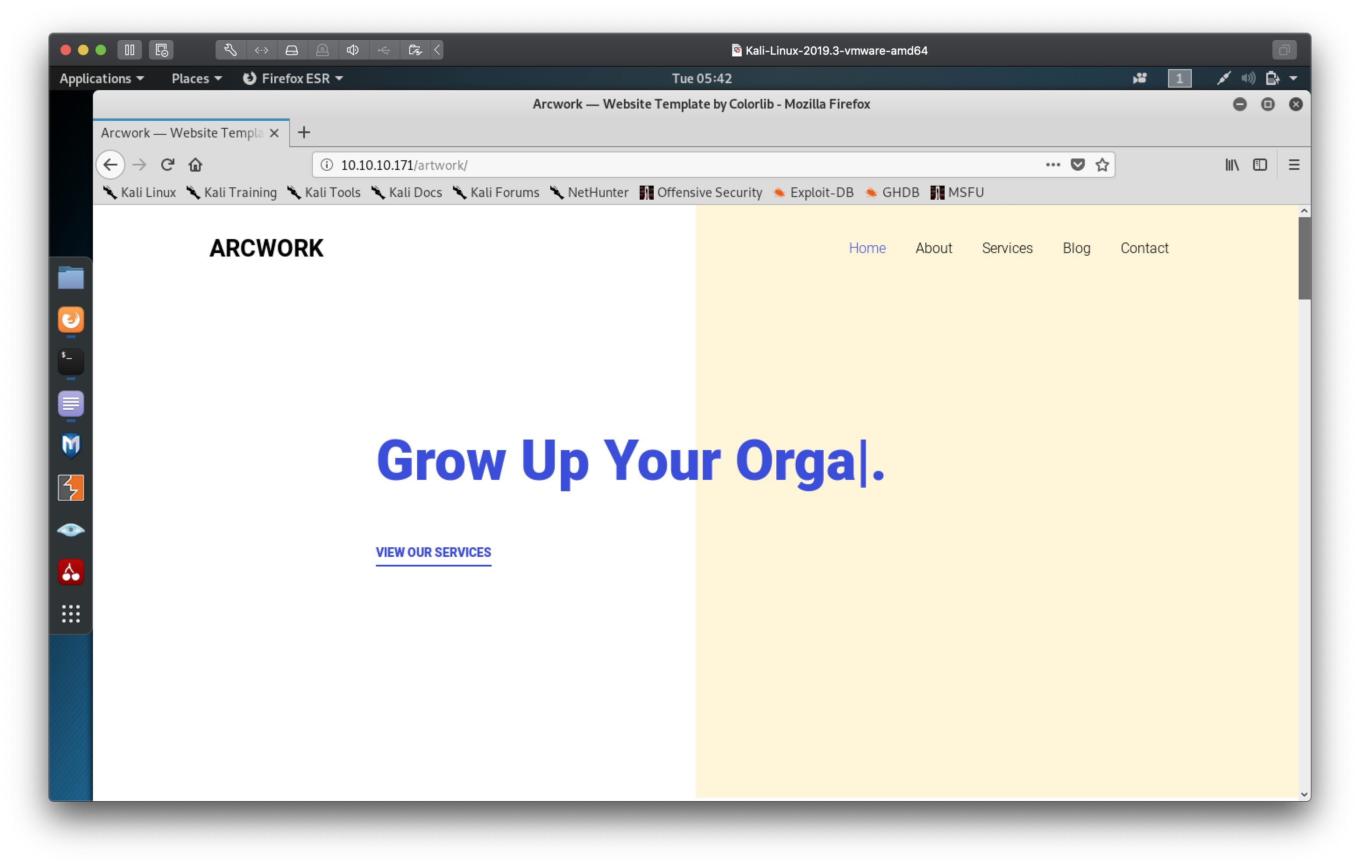Screen dimensions: 1360x866
Task: Click the Firefox reload page icon
Action: [167, 165]
